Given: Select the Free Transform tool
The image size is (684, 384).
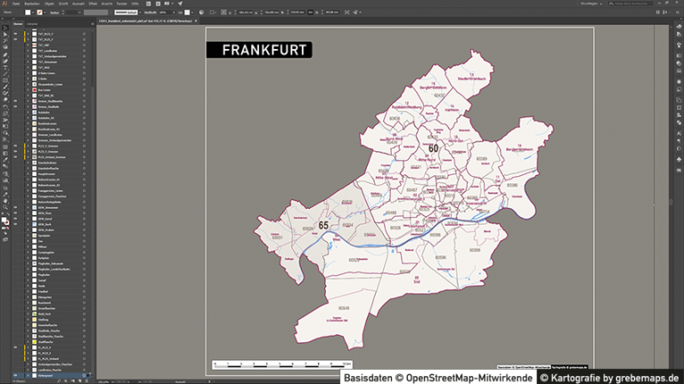Looking at the screenshot, I should [5, 126].
